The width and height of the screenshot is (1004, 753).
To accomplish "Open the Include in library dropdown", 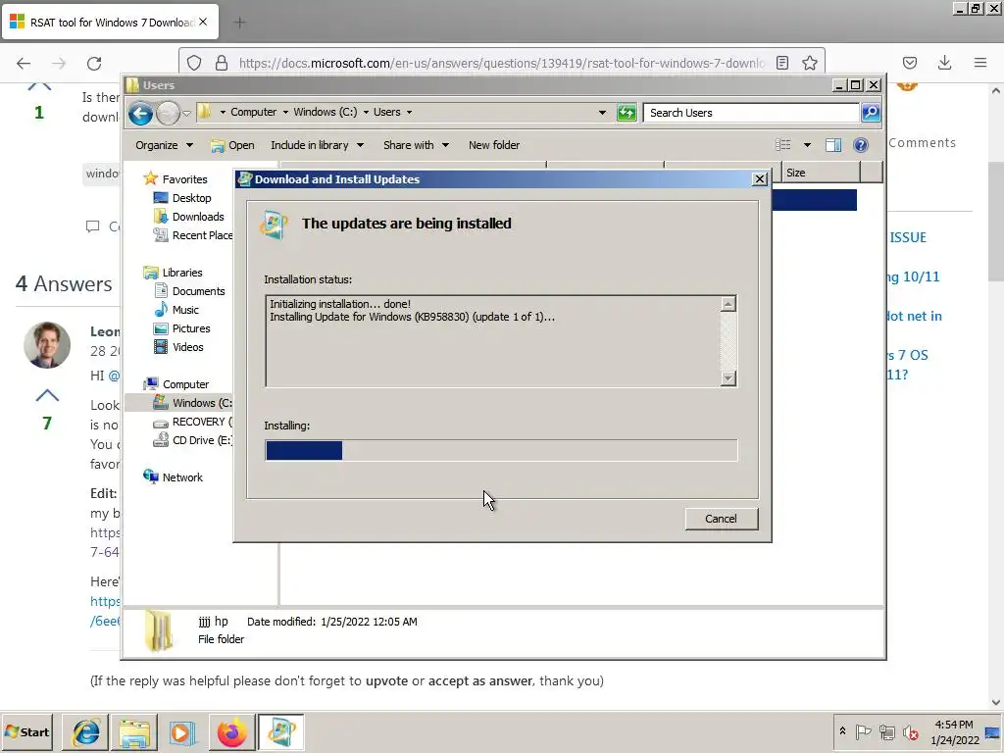I will (317, 145).
